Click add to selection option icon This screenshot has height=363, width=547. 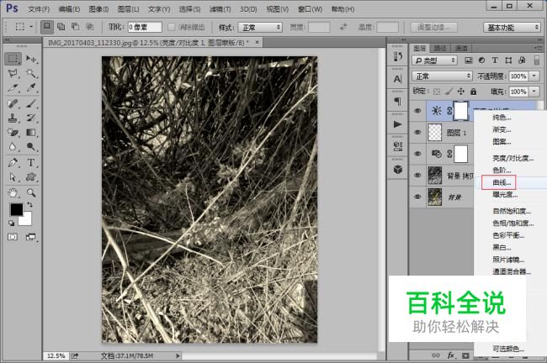click(x=61, y=27)
